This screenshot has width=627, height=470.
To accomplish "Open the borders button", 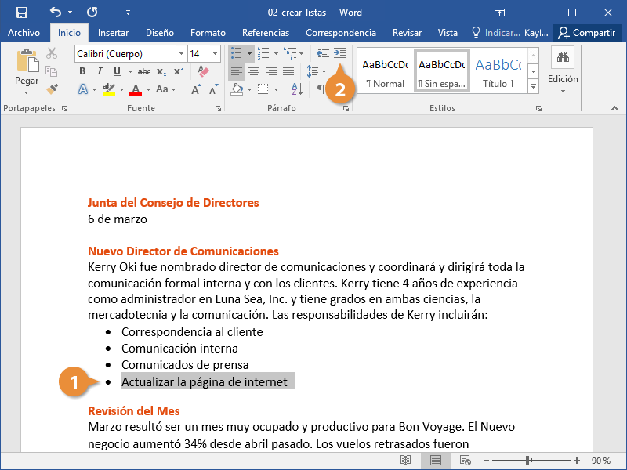I will [263, 89].
